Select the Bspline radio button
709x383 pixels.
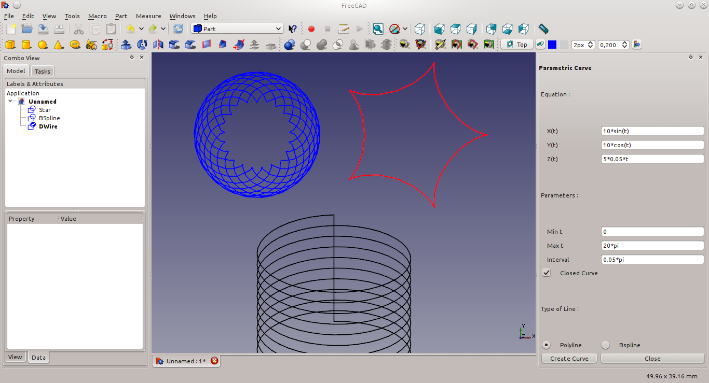pyautogui.click(x=606, y=345)
